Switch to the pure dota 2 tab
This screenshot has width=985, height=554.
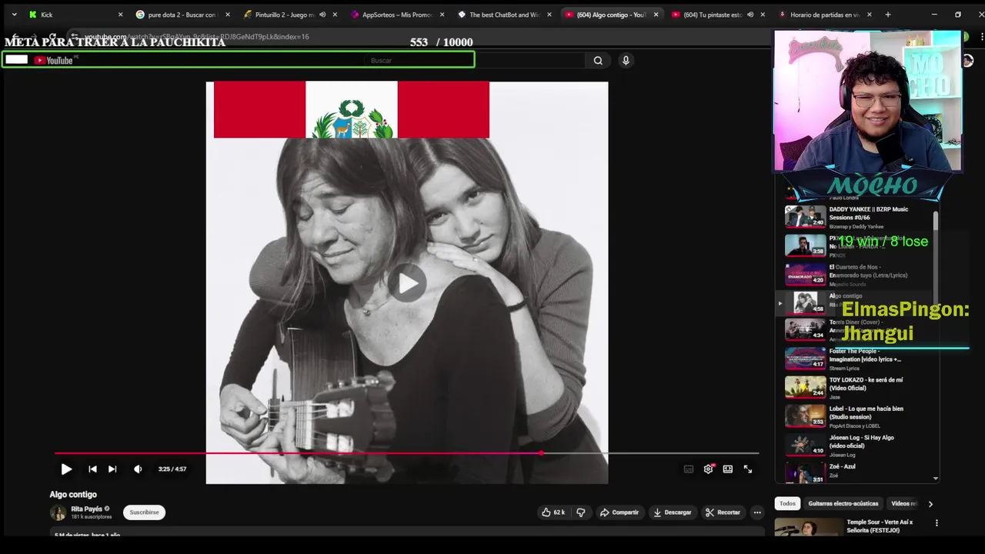pos(182,15)
